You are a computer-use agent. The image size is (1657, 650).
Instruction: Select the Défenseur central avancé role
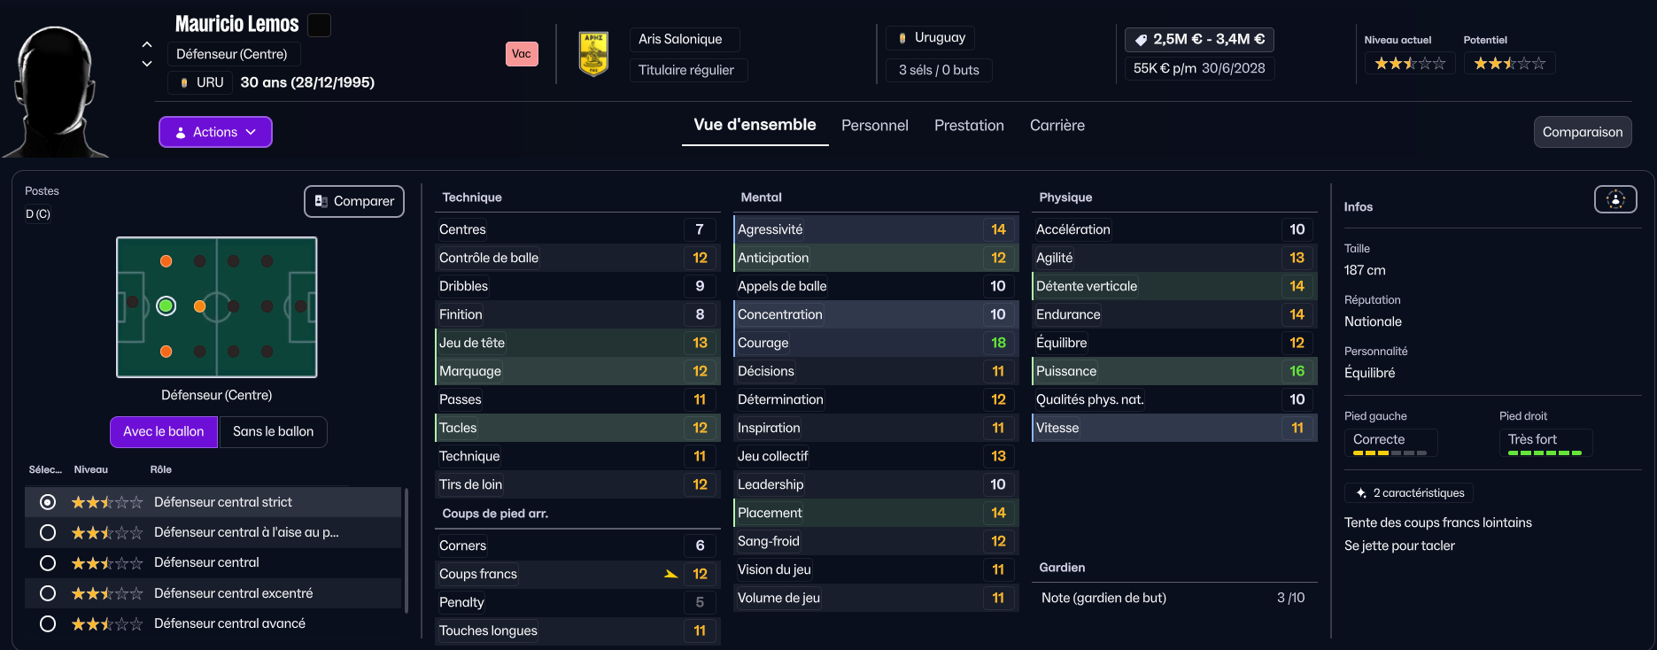48,623
